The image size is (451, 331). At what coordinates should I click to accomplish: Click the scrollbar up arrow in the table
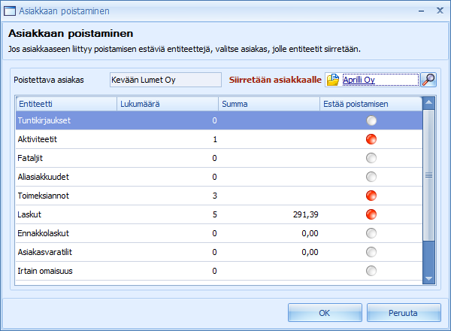click(429, 103)
